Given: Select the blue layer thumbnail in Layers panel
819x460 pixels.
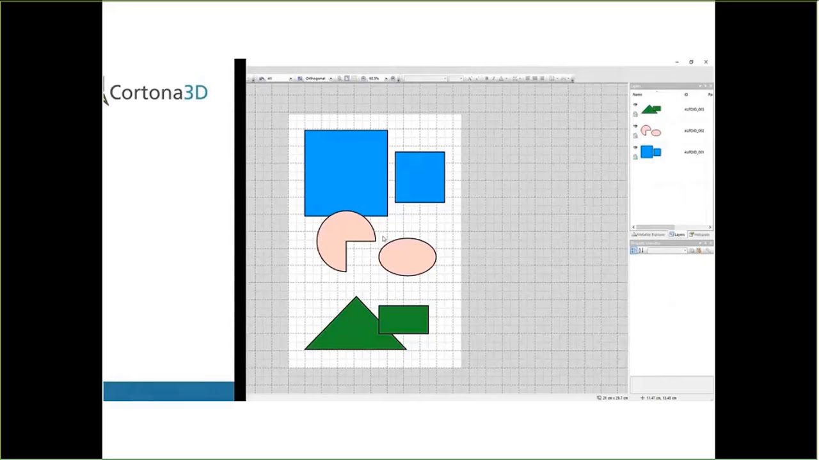Looking at the screenshot, I should point(651,152).
